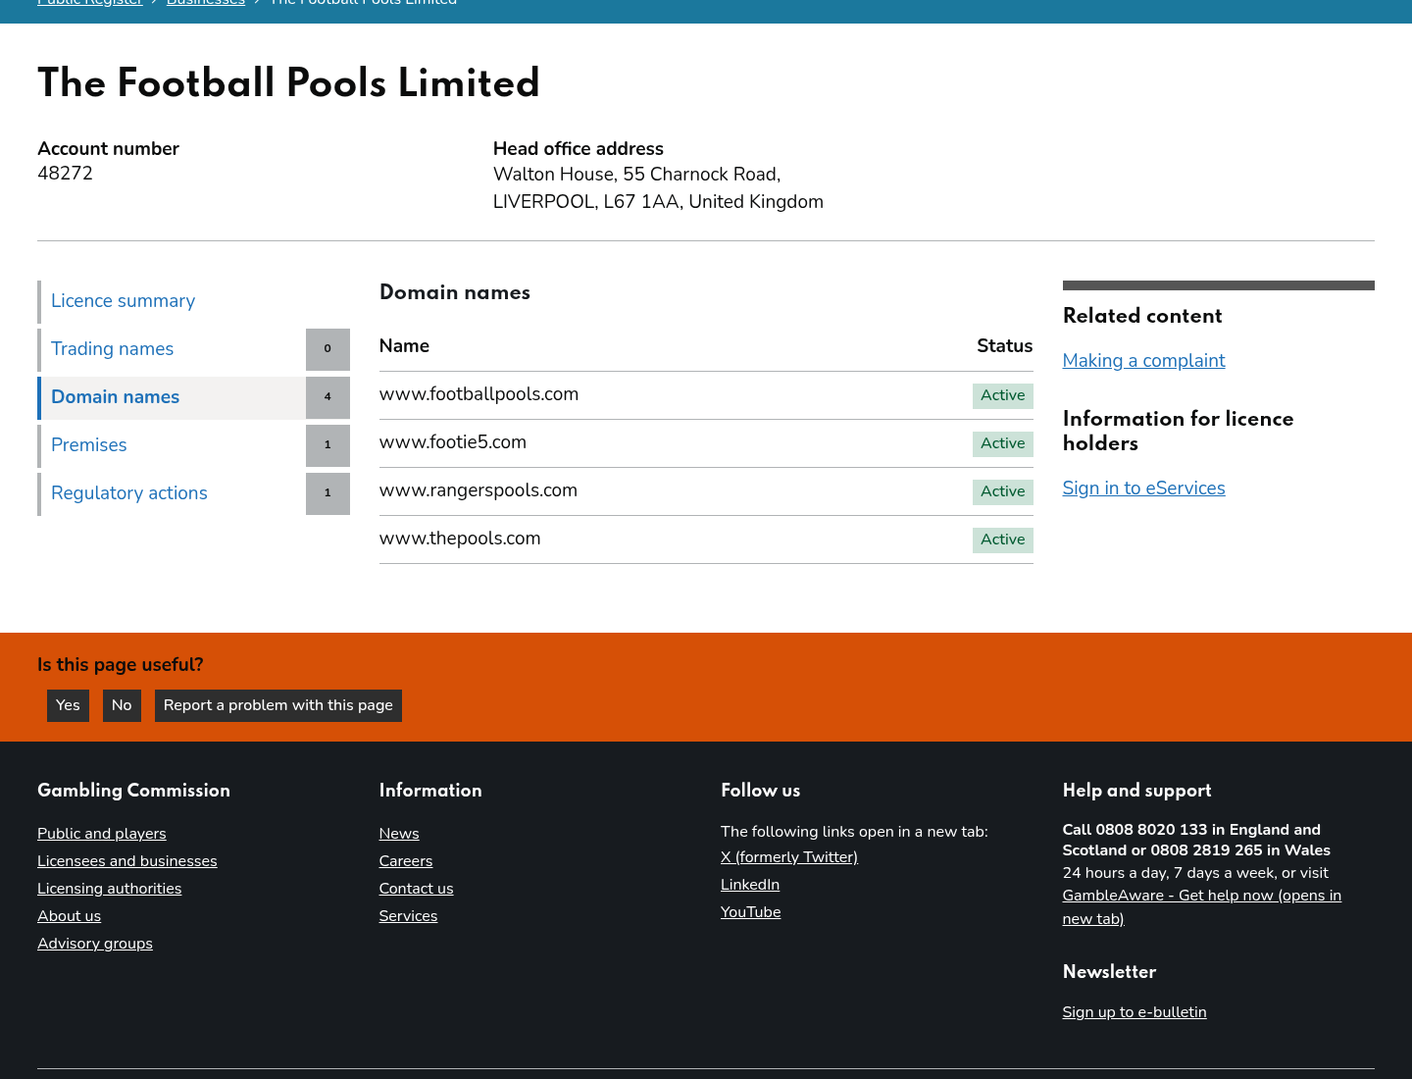Screen dimensions: 1412x1079
Task: Open Advisory groups footer link
Action: (95, 944)
